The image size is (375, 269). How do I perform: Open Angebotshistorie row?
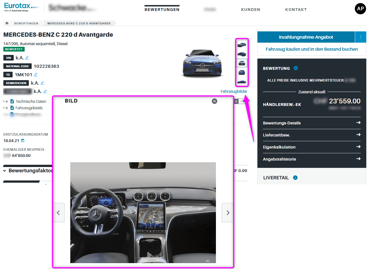312,159
